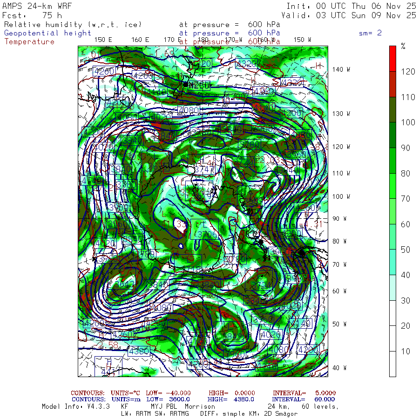Click the boxed 3706 low-center height label
The height and width of the screenshot is (419, 419).
pyautogui.click(x=206, y=234)
